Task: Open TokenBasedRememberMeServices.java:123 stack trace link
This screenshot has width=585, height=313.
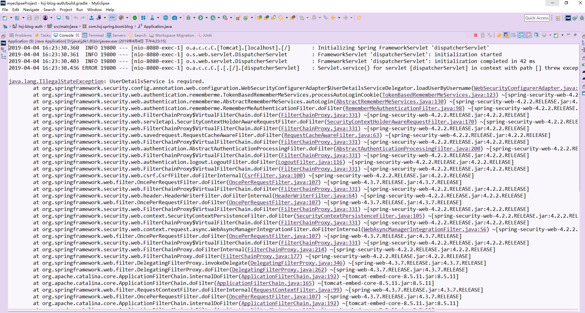Action: coord(439,95)
